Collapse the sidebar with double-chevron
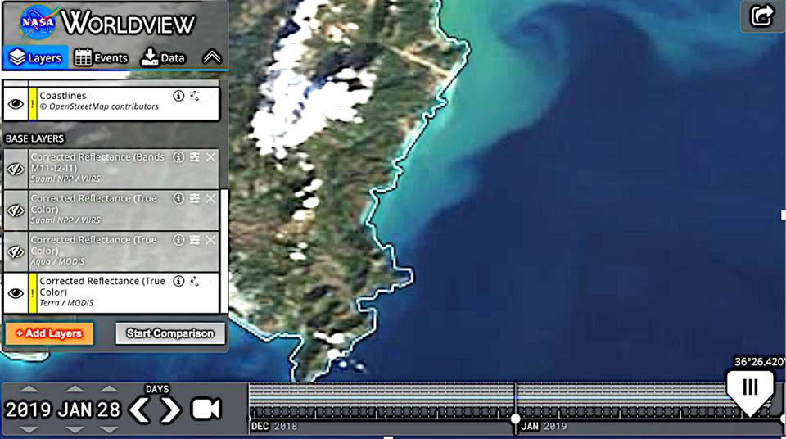Screen dimensions: 786x439 (x=212, y=57)
